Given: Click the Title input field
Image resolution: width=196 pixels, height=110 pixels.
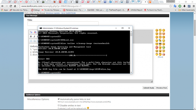Looking at the screenshot, I should click(x=63, y=23).
